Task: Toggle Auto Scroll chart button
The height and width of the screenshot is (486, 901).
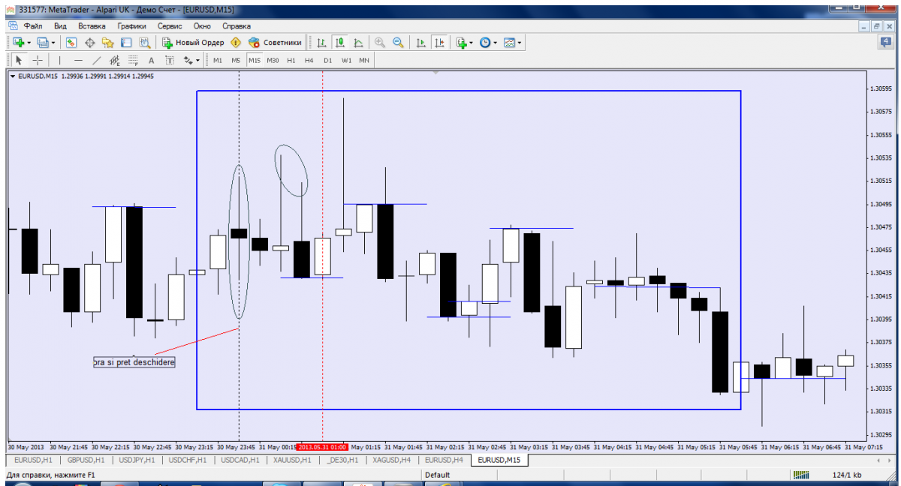Action: pos(420,43)
